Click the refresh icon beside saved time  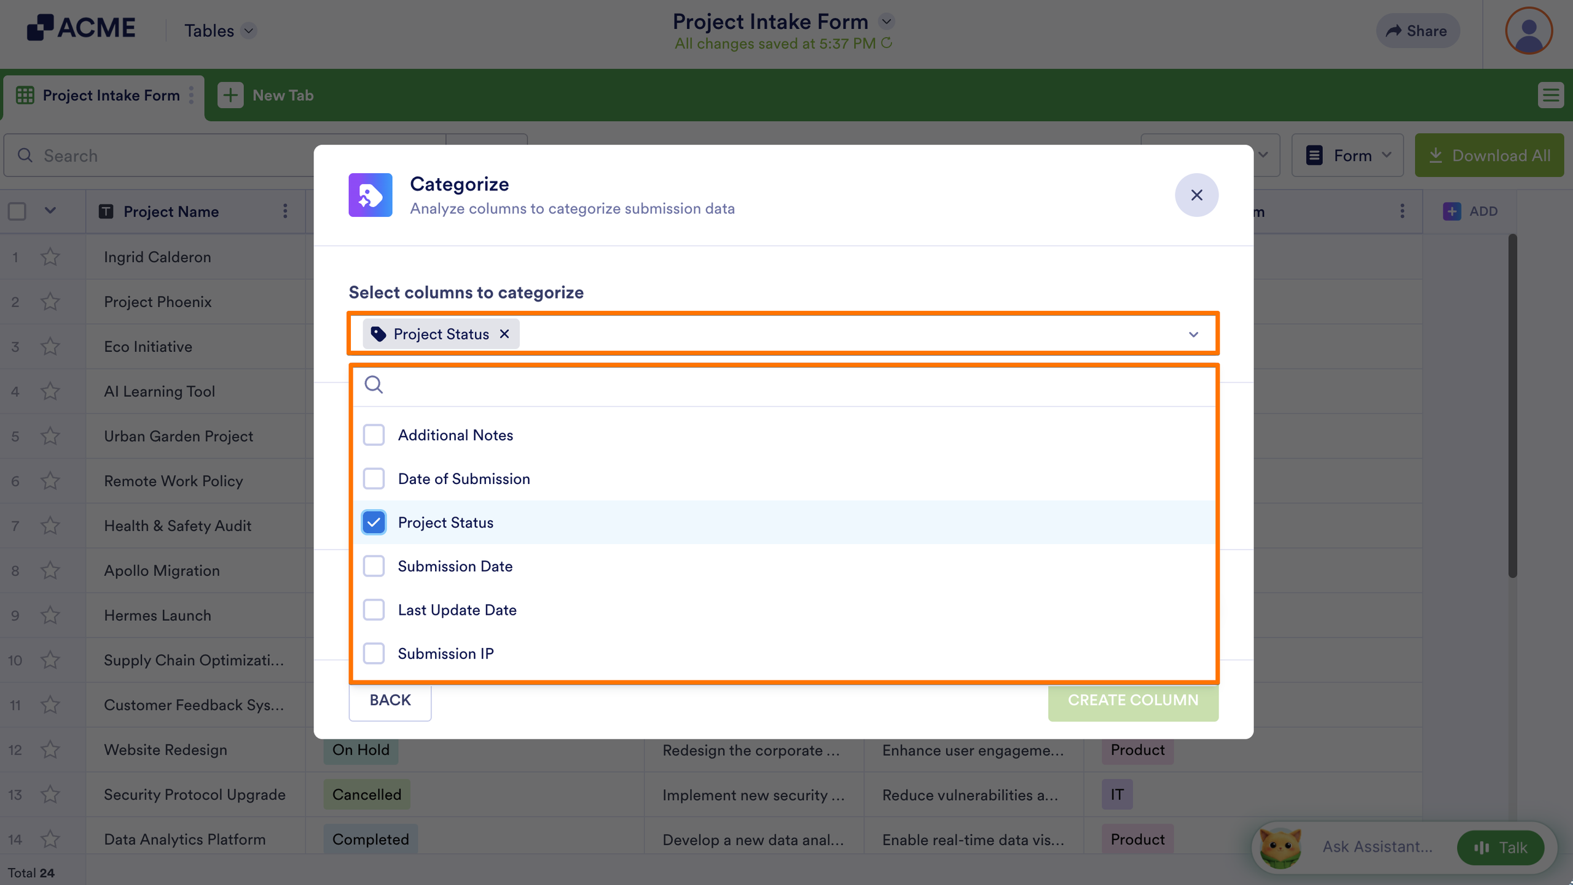(887, 43)
